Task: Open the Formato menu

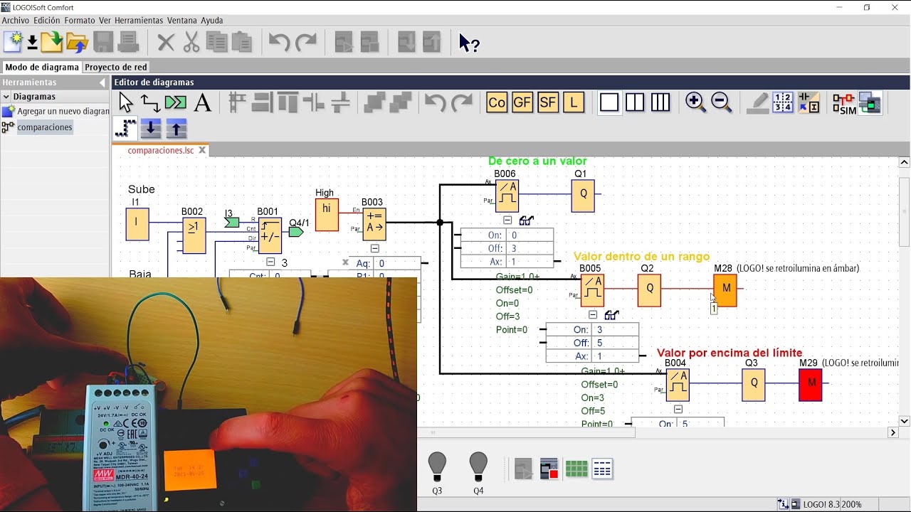Action: [x=79, y=21]
